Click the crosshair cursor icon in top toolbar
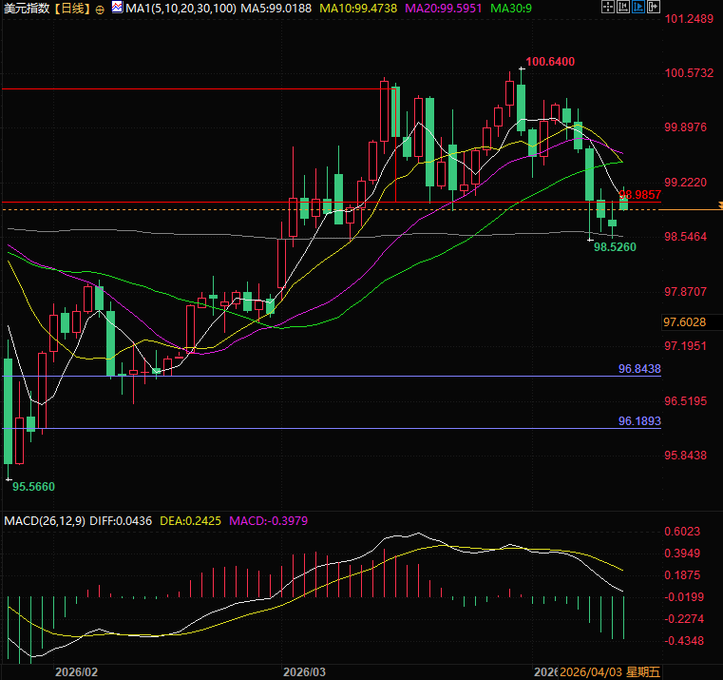The image size is (723, 680). pos(609,8)
